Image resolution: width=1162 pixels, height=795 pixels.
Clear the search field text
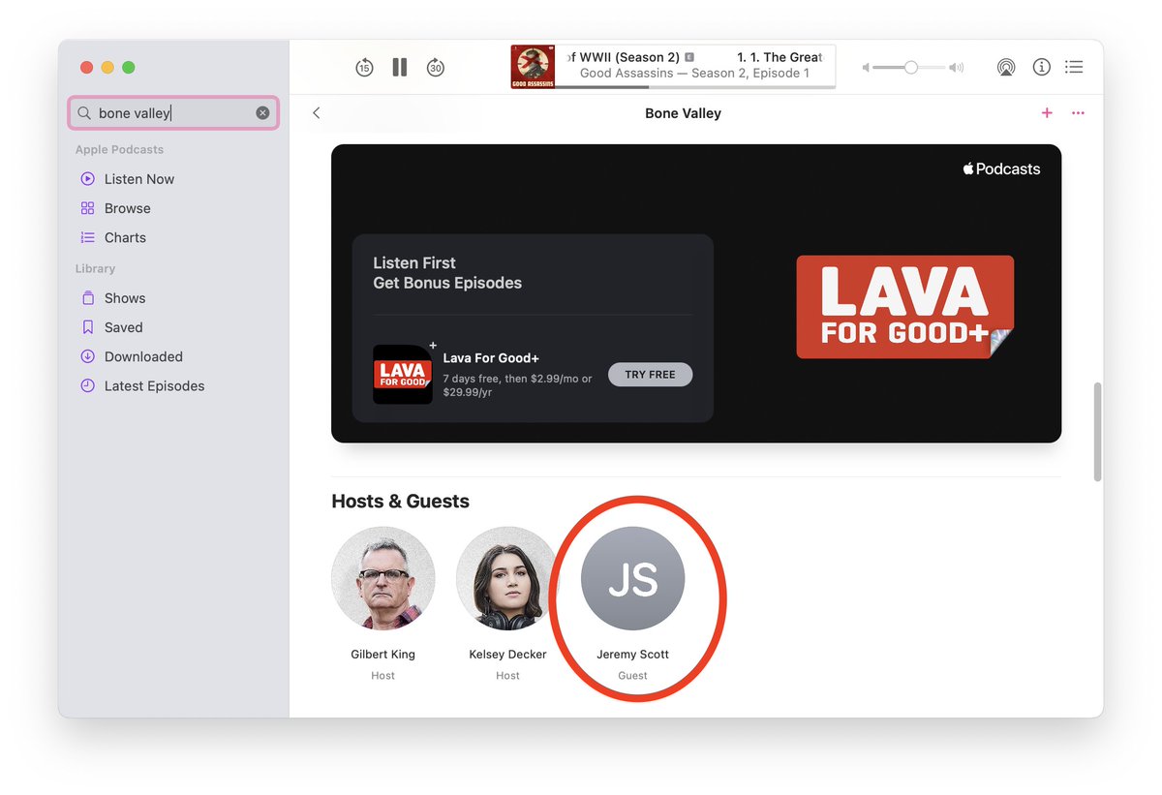pos(262,113)
